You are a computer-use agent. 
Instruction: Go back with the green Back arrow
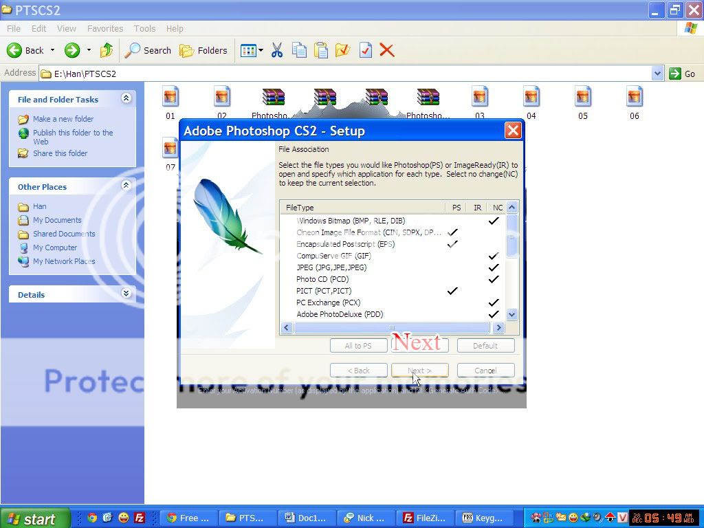pos(25,50)
